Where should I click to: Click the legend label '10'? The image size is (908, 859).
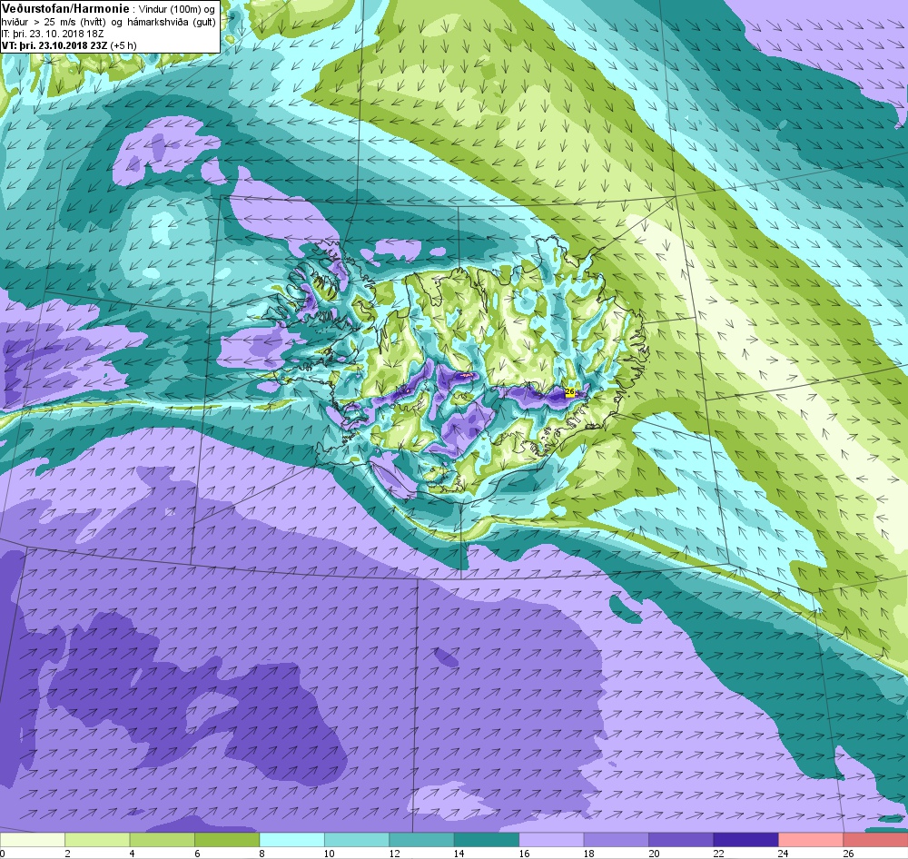tap(329, 854)
